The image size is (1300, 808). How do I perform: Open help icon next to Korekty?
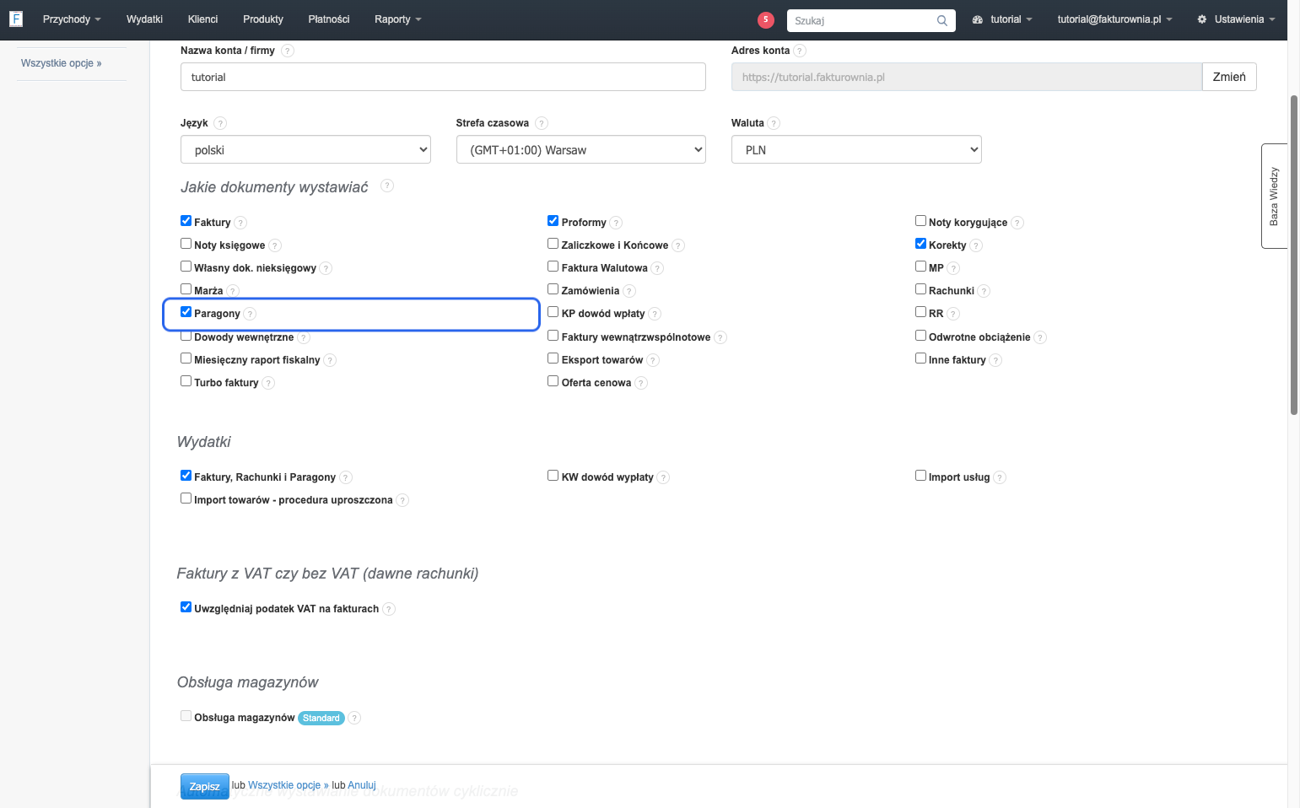tap(976, 245)
